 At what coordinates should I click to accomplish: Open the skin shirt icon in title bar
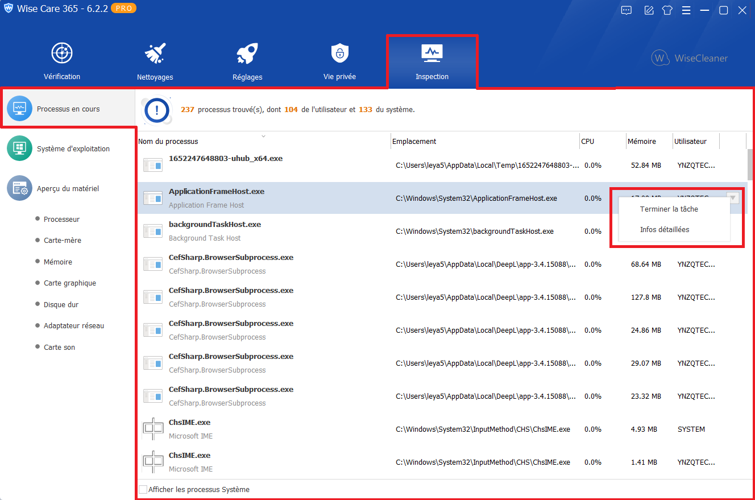[x=667, y=10]
